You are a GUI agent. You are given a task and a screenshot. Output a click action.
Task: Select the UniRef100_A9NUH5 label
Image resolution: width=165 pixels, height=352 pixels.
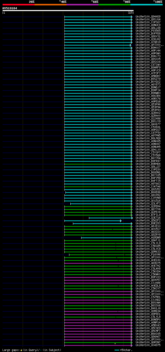point(148,147)
